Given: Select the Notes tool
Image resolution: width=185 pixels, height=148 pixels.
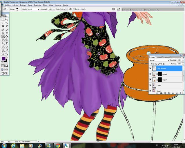Looking at the screenshot, I should [3, 50].
